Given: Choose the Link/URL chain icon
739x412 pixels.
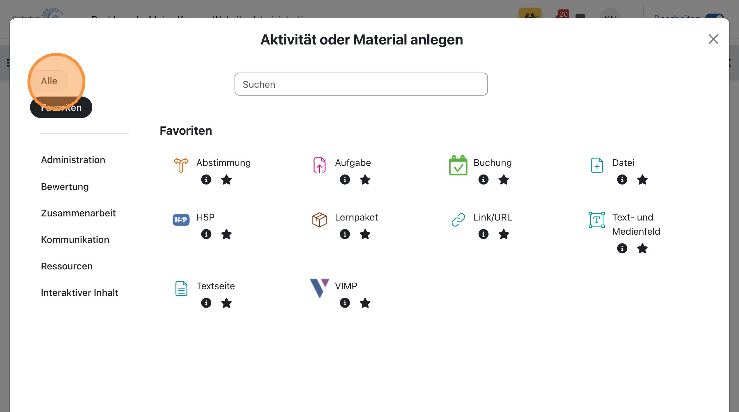Looking at the screenshot, I should click(458, 219).
